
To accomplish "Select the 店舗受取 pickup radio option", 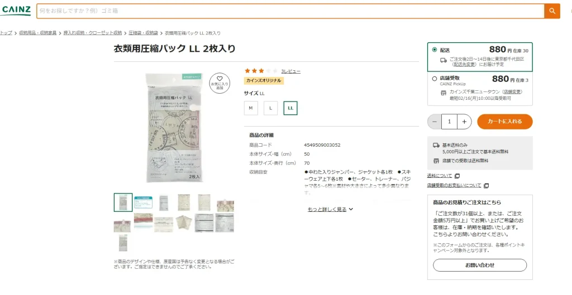I will coord(435,79).
